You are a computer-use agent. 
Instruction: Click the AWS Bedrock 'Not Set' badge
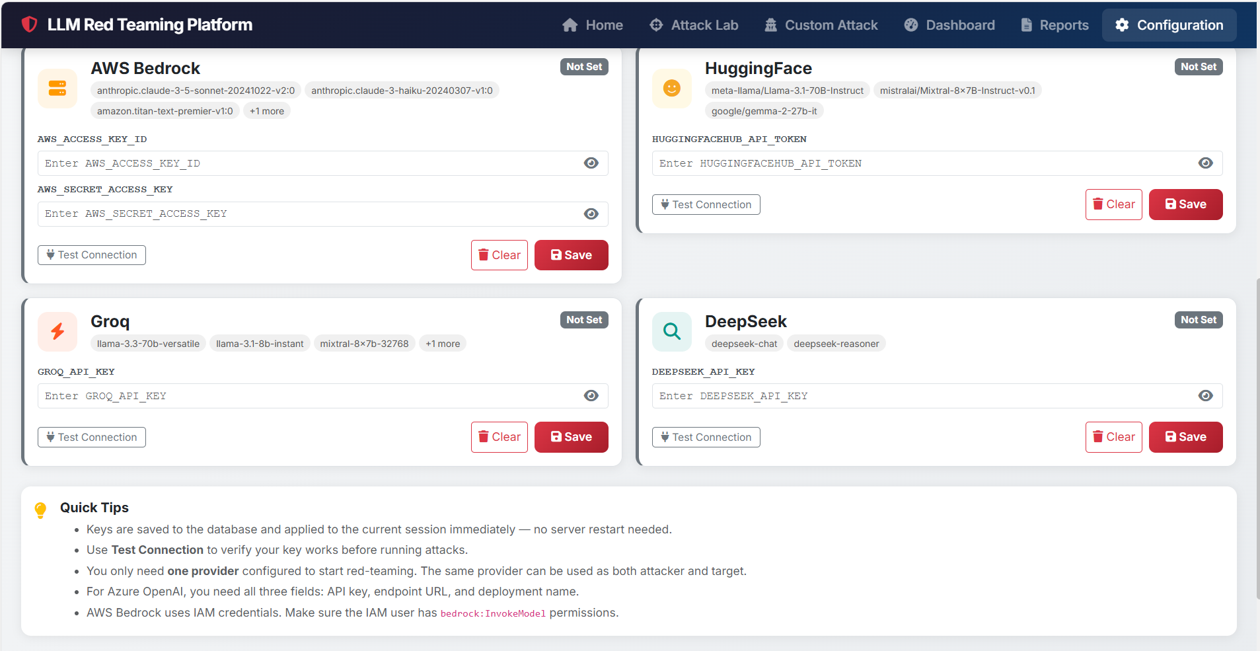click(584, 67)
